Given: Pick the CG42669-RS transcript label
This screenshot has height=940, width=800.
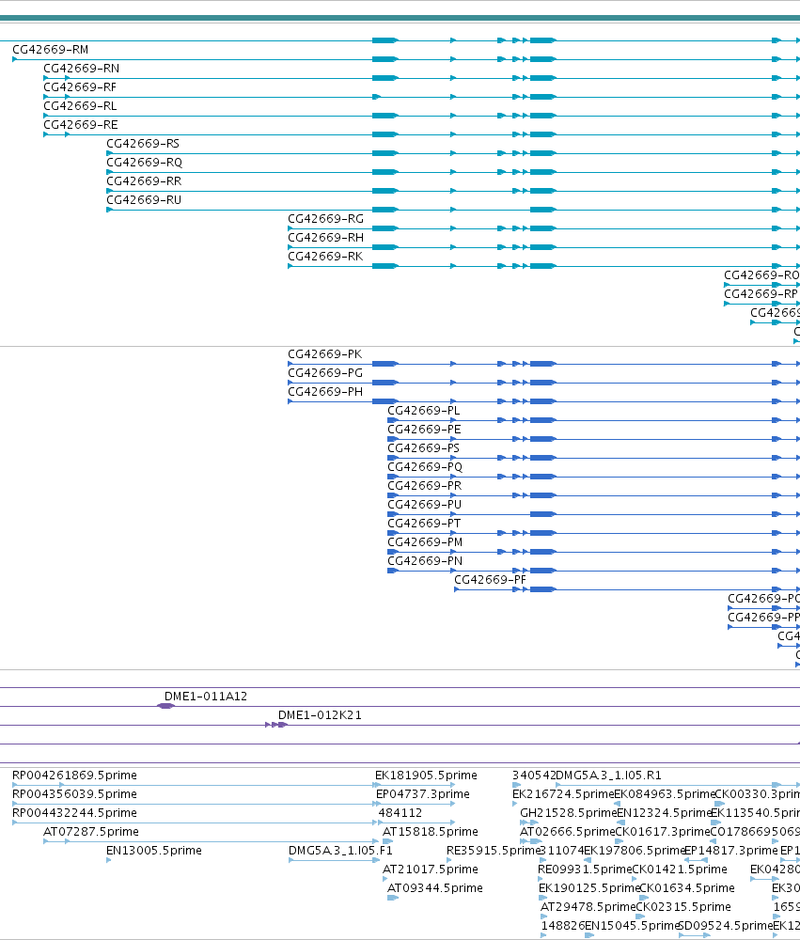Looking at the screenshot, I should pos(143,144).
